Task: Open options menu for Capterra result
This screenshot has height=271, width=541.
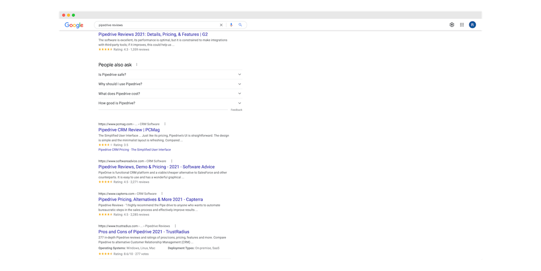Action: click(162, 193)
